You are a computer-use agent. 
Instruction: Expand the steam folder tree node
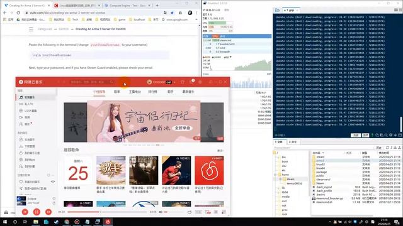pyautogui.click(x=280, y=179)
